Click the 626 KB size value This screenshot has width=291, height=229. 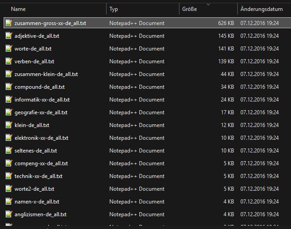(x=226, y=23)
